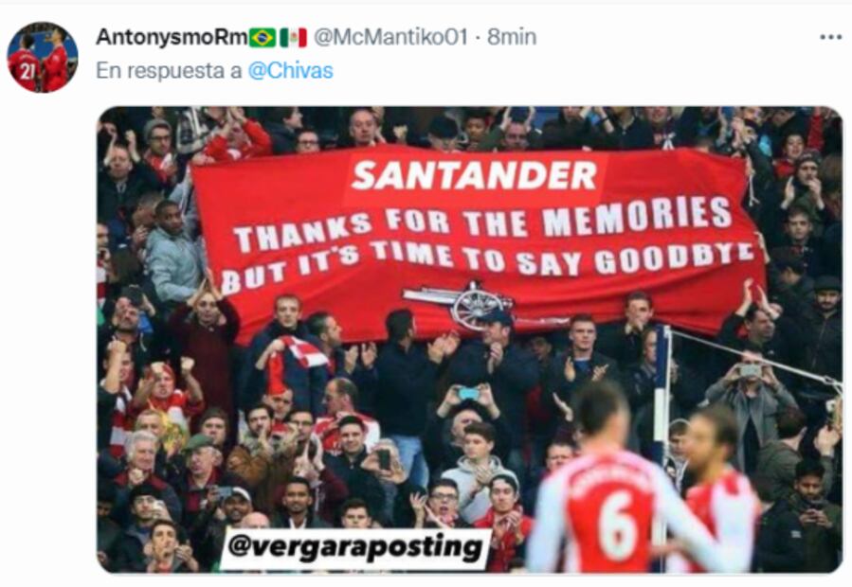Visit the @Chivas mention link
Viewport: 852px width, 587px height.
(x=291, y=71)
